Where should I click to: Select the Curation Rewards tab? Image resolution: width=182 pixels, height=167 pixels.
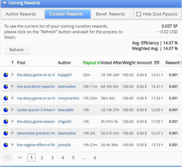pos(66,14)
